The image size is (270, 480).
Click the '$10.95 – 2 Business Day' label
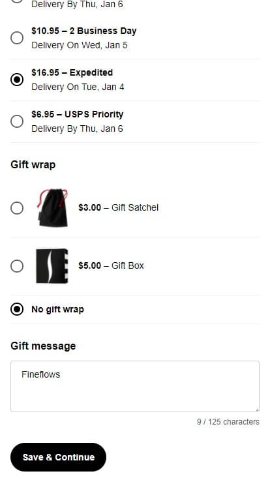coord(84,31)
